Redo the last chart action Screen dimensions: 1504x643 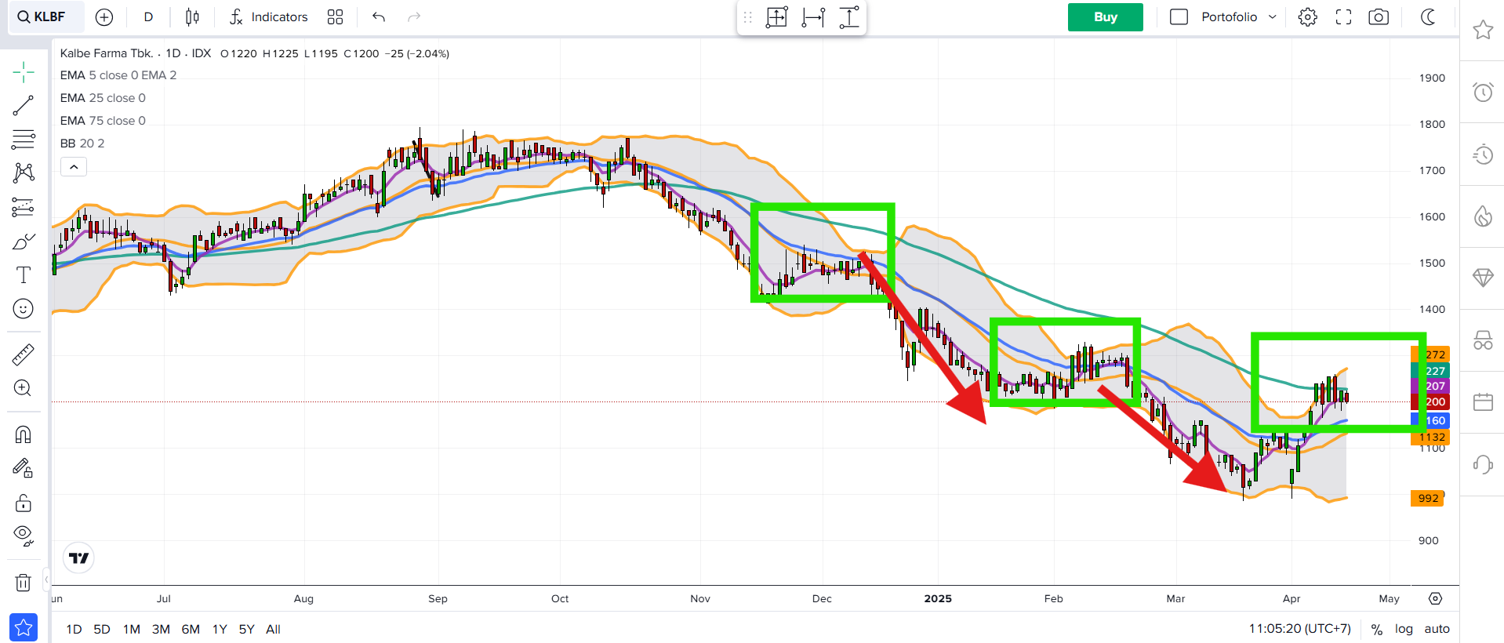[x=414, y=17]
